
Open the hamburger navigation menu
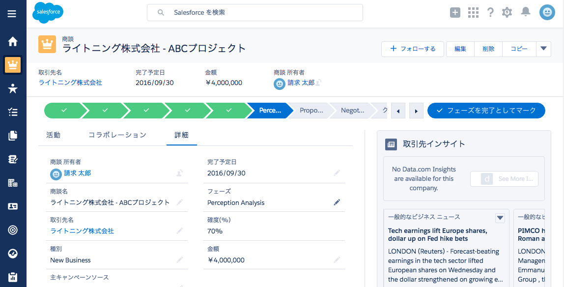point(12,14)
